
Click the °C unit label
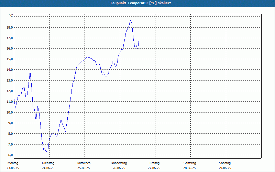pyautogui.click(x=11, y=15)
